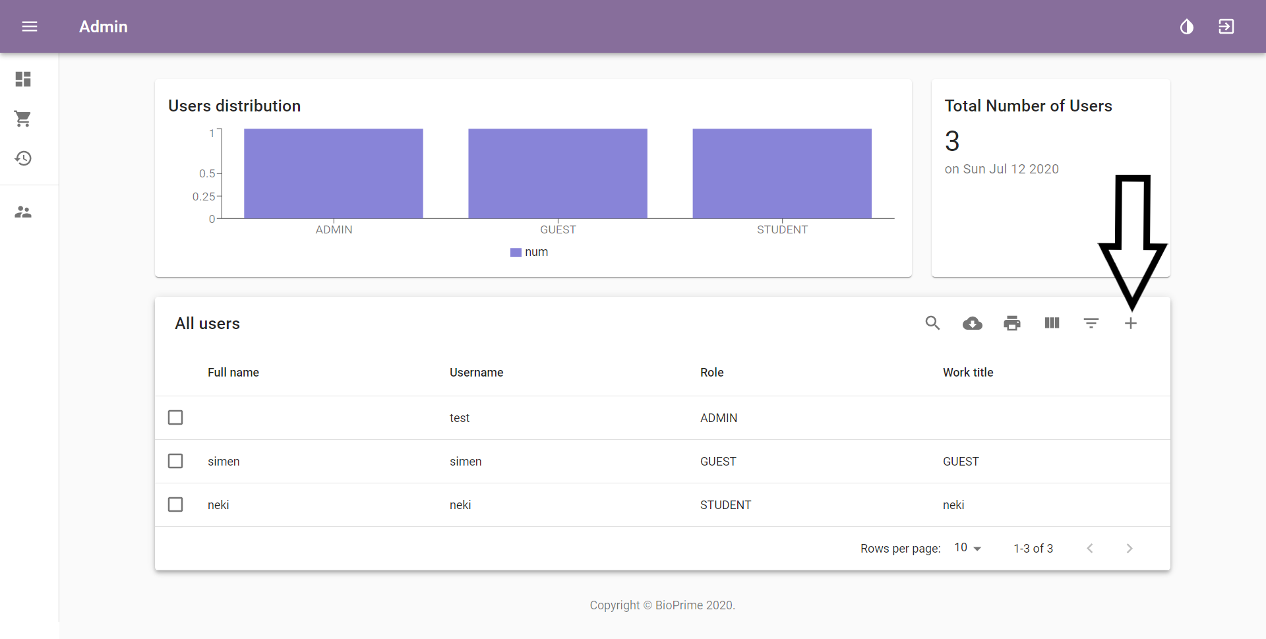Image resolution: width=1266 pixels, height=639 pixels.
Task: Open the rows per page dropdown
Action: pyautogui.click(x=968, y=548)
